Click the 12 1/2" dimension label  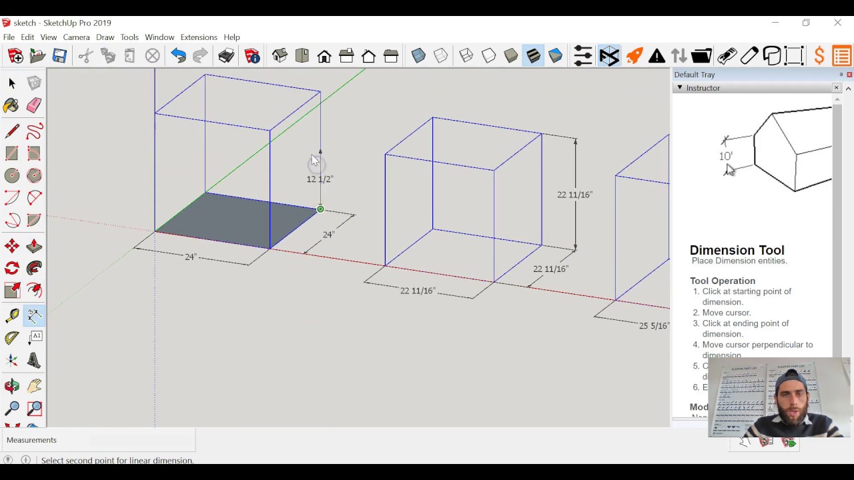point(320,179)
